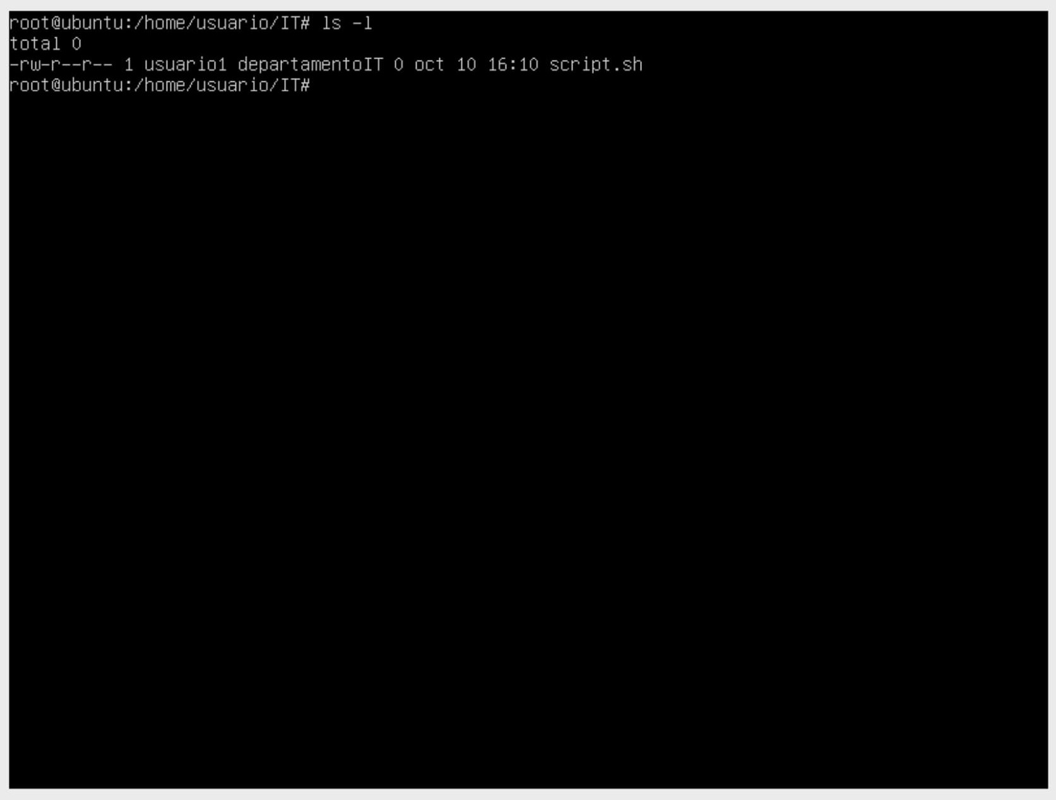Viewport: 1056px width, 800px height.
Task: Click the file size '0' before 'oct'
Action: (x=399, y=65)
